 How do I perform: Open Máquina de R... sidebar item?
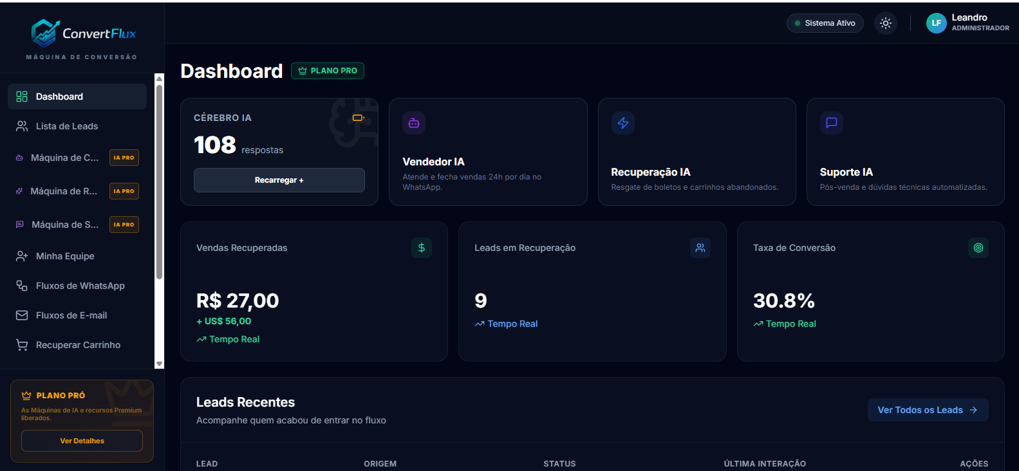pos(77,191)
